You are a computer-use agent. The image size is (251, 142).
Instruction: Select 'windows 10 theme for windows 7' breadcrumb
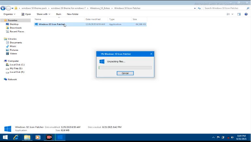(x=68, y=8)
